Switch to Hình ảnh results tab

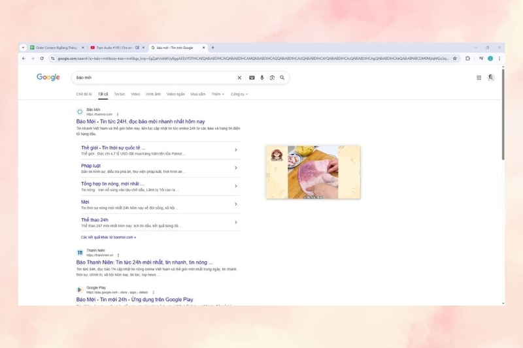tap(153, 94)
